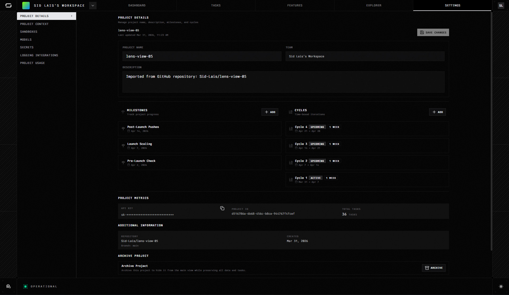Click the ACTIVE badge on Cycle 1
509x295 pixels.
[x=316, y=178]
